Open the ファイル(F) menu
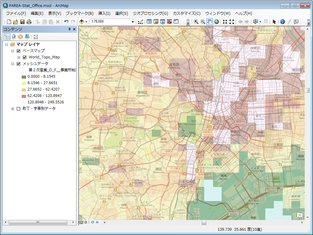The height and width of the screenshot is (235, 313). pyautogui.click(x=16, y=13)
